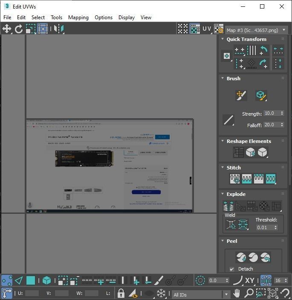Select the Rotate tool
The width and height of the screenshot is (292, 300).
18,29
